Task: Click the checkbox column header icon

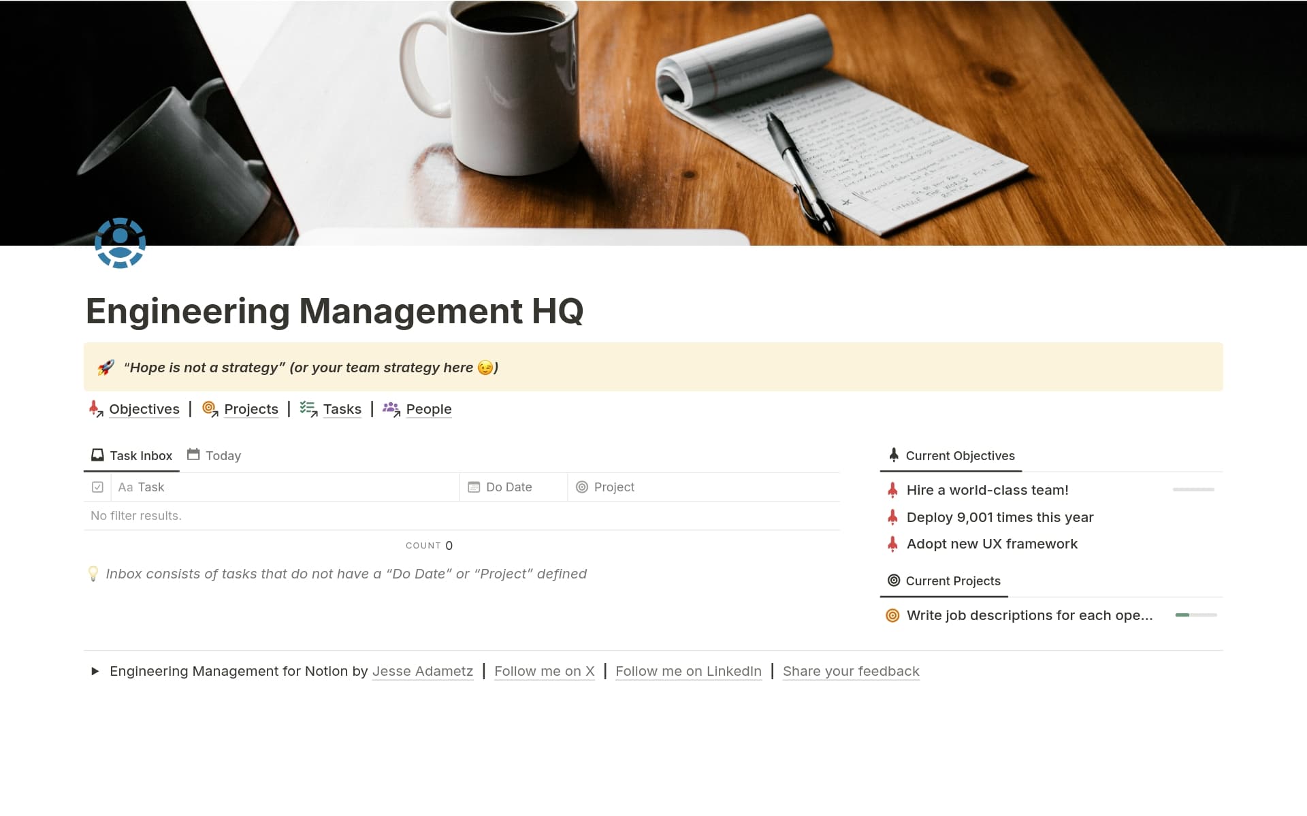Action: pos(97,487)
